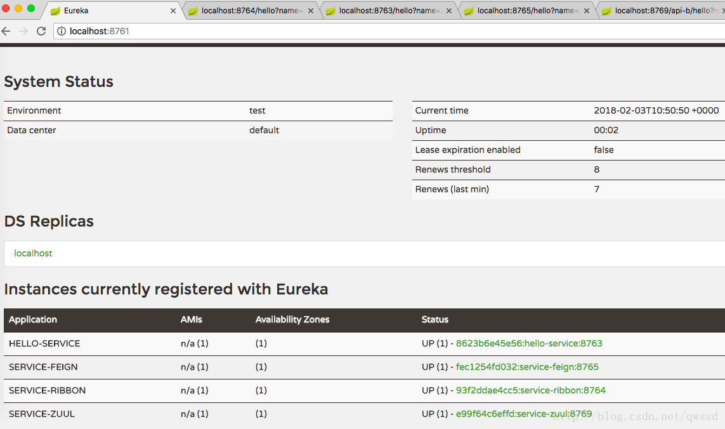Image resolution: width=725 pixels, height=429 pixels.
Task: Select the SERVICE-RIBBON application cell
Action: coord(47,390)
